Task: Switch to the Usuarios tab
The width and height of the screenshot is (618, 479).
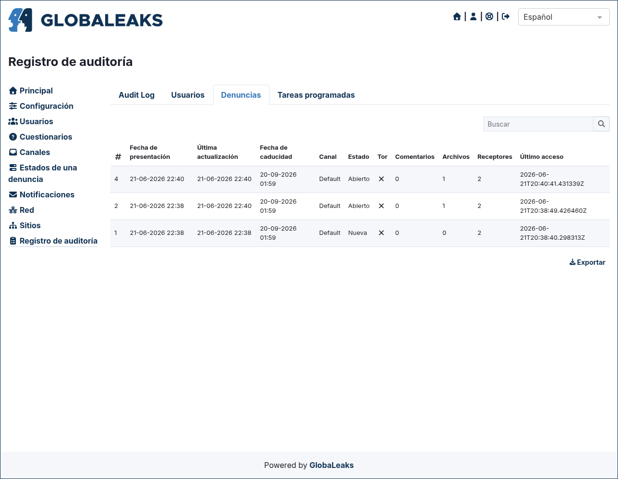Action: pos(188,95)
